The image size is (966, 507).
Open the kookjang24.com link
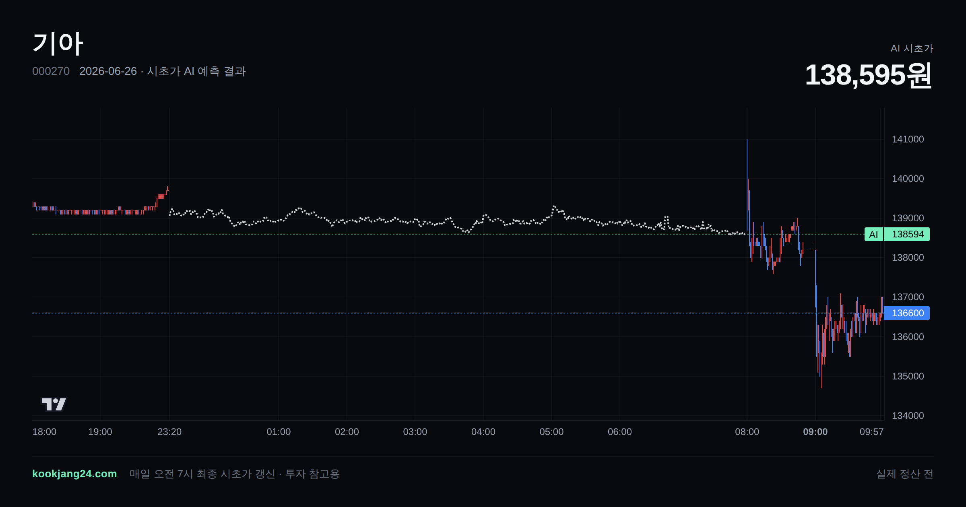[x=74, y=474]
